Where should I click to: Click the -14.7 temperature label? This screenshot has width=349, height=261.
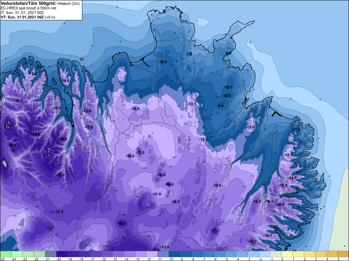pyautogui.click(x=268, y=236)
